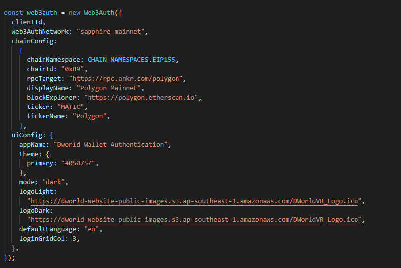Click the opening brace under chainConfig

[21, 51]
